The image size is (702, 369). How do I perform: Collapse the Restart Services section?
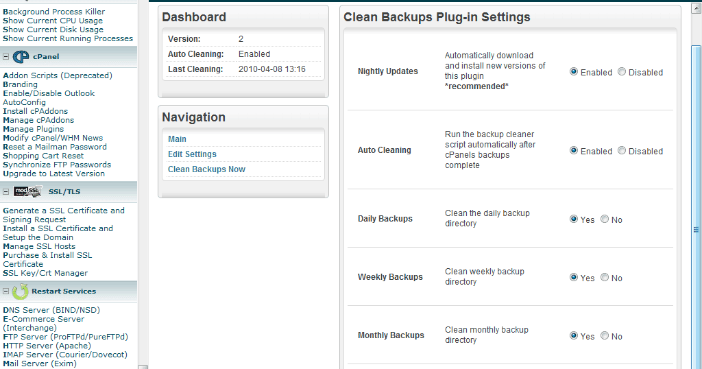pos(5,291)
